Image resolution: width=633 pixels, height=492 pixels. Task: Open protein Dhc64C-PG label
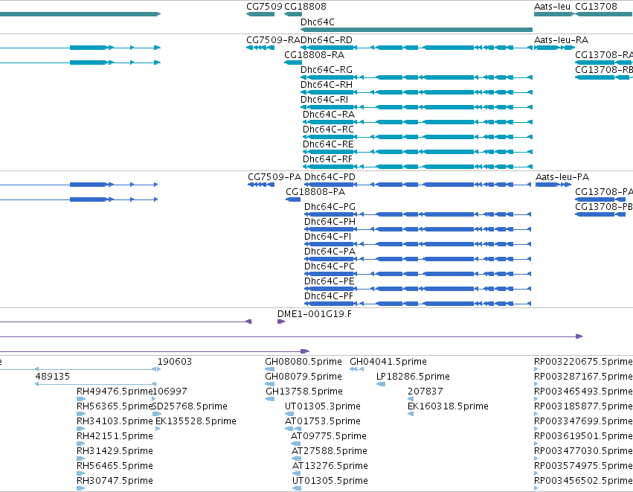[330, 207]
